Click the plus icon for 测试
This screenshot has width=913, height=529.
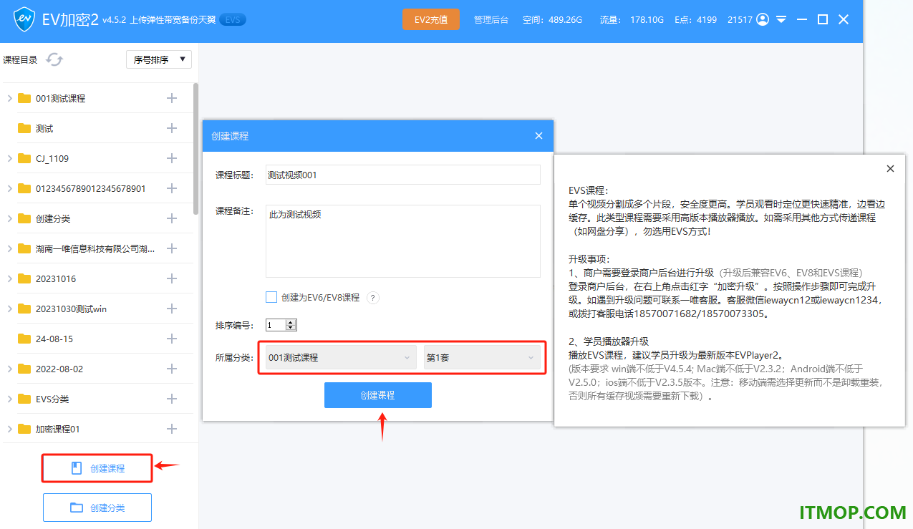coord(172,128)
